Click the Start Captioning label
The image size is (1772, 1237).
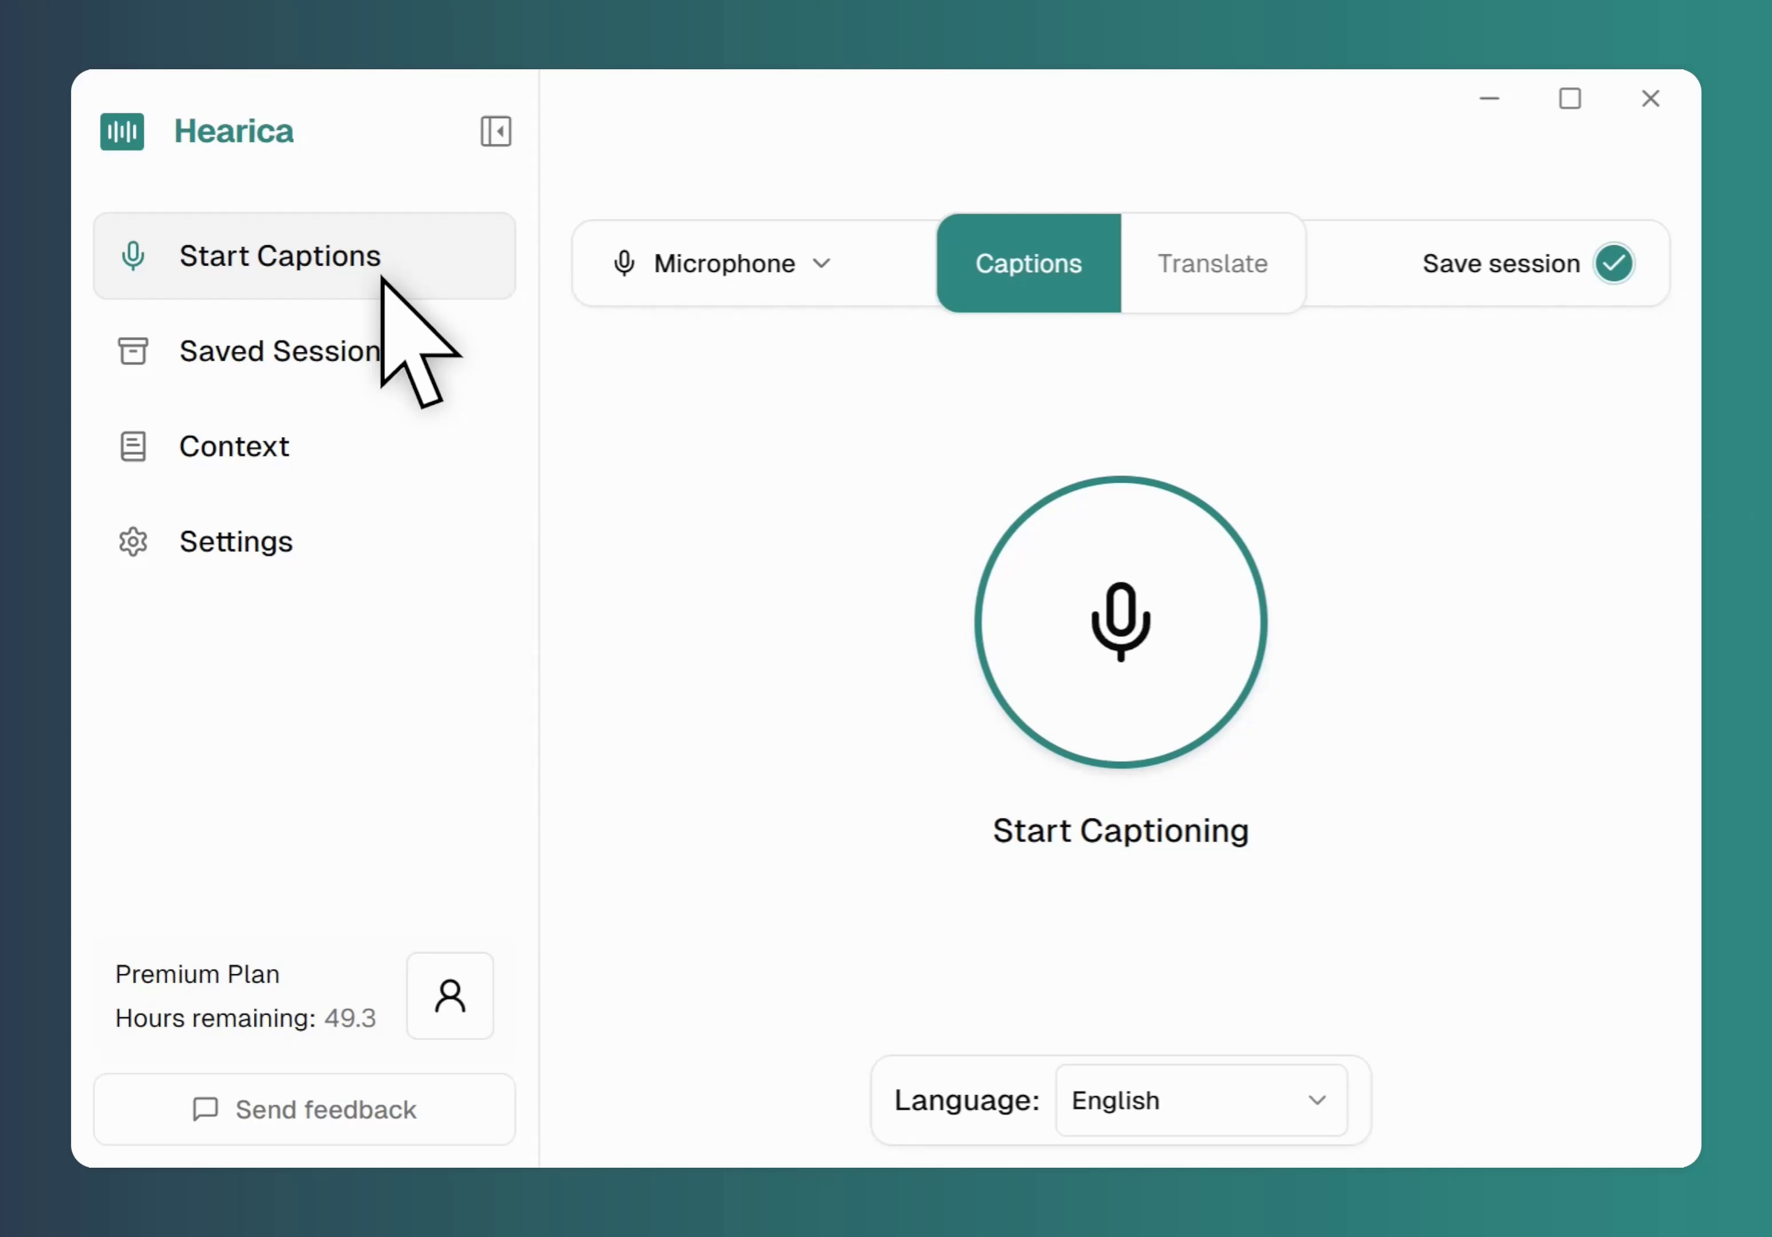click(x=1120, y=830)
